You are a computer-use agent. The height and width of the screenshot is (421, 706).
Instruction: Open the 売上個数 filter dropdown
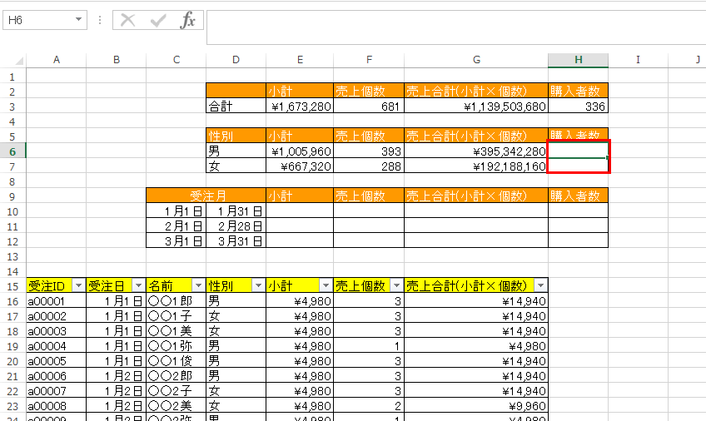396,285
